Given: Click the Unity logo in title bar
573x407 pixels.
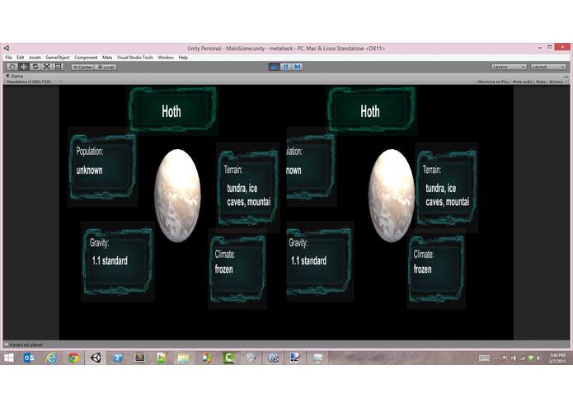Looking at the screenshot, I should tap(7, 48).
